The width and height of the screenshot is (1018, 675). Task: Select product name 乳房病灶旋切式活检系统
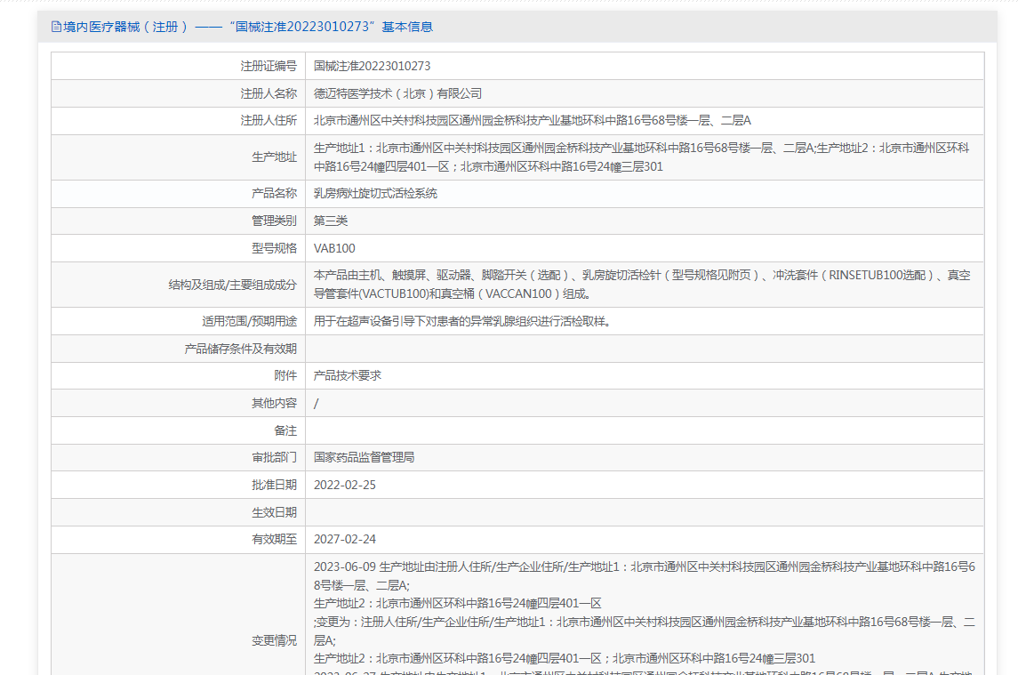pos(375,194)
